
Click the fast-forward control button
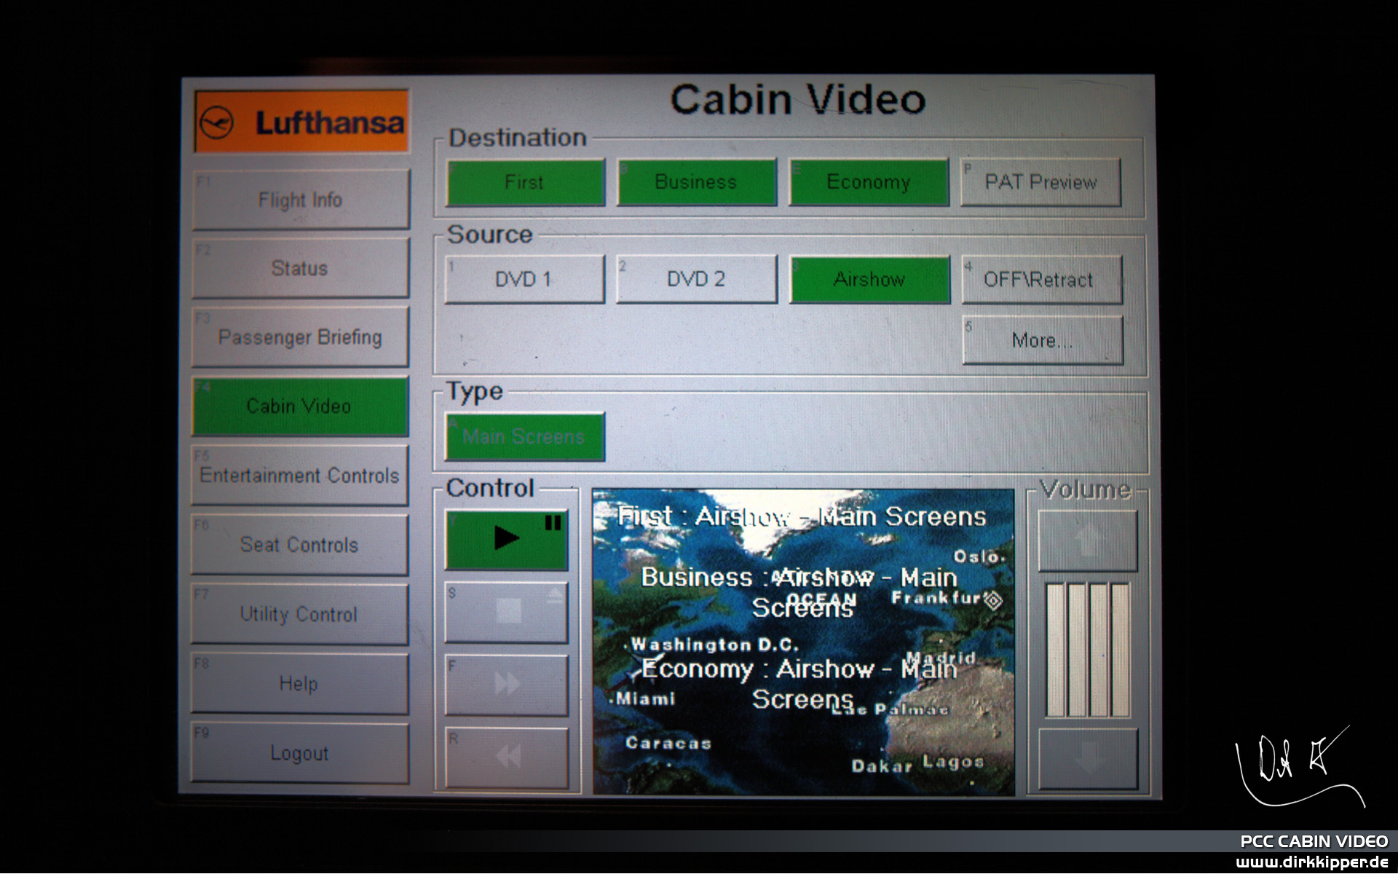(x=507, y=685)
